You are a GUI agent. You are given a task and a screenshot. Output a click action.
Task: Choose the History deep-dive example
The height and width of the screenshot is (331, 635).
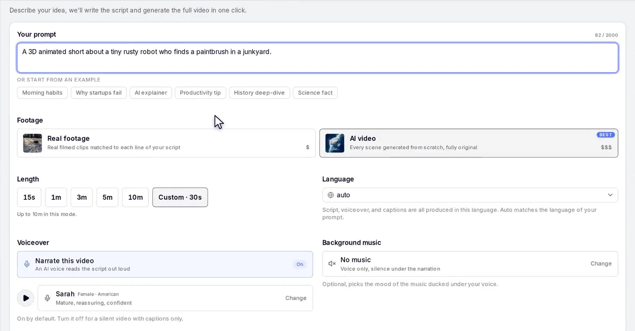tap(259, 93)
